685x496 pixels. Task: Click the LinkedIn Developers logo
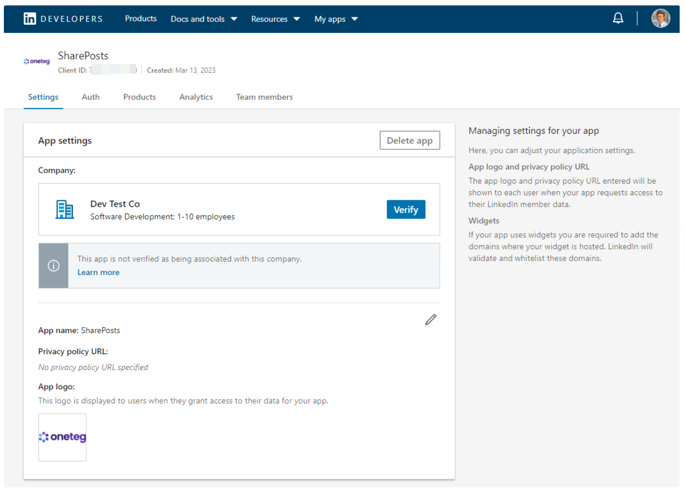pyautogui.click(x=63, y=19)
